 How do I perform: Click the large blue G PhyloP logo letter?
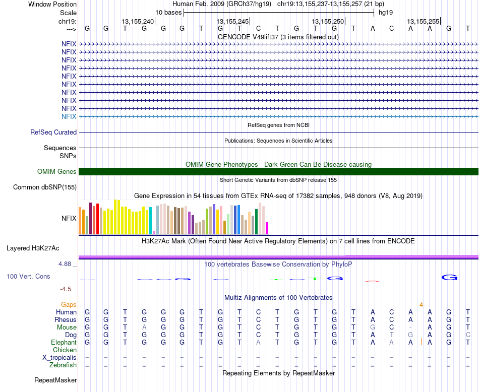[449, 278]
